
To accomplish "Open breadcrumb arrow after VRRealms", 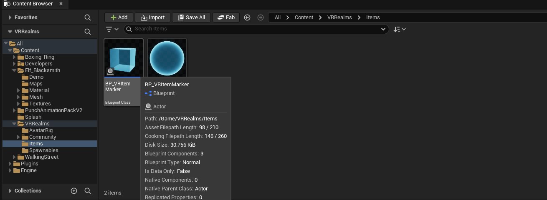I will click(359, 17).
